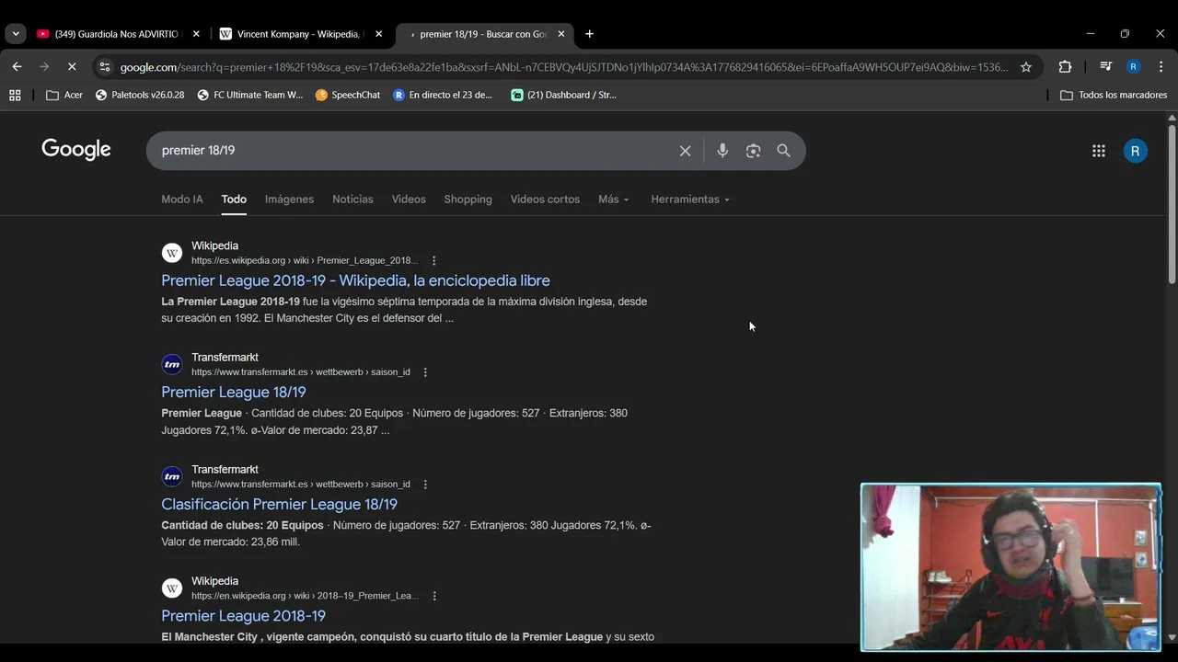Open the Chrome three-dot menu

coord(1161,67)
